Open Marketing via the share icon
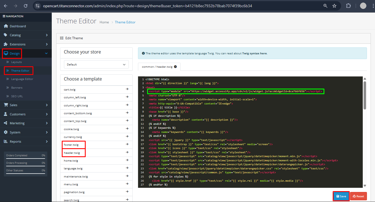 tap(6, 123)
